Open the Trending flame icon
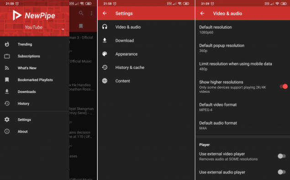The image size is (290, 180). point(7,44)
